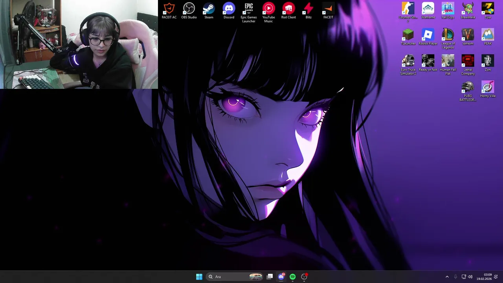Select the Human Fall Flat icon

coord(448,65)
